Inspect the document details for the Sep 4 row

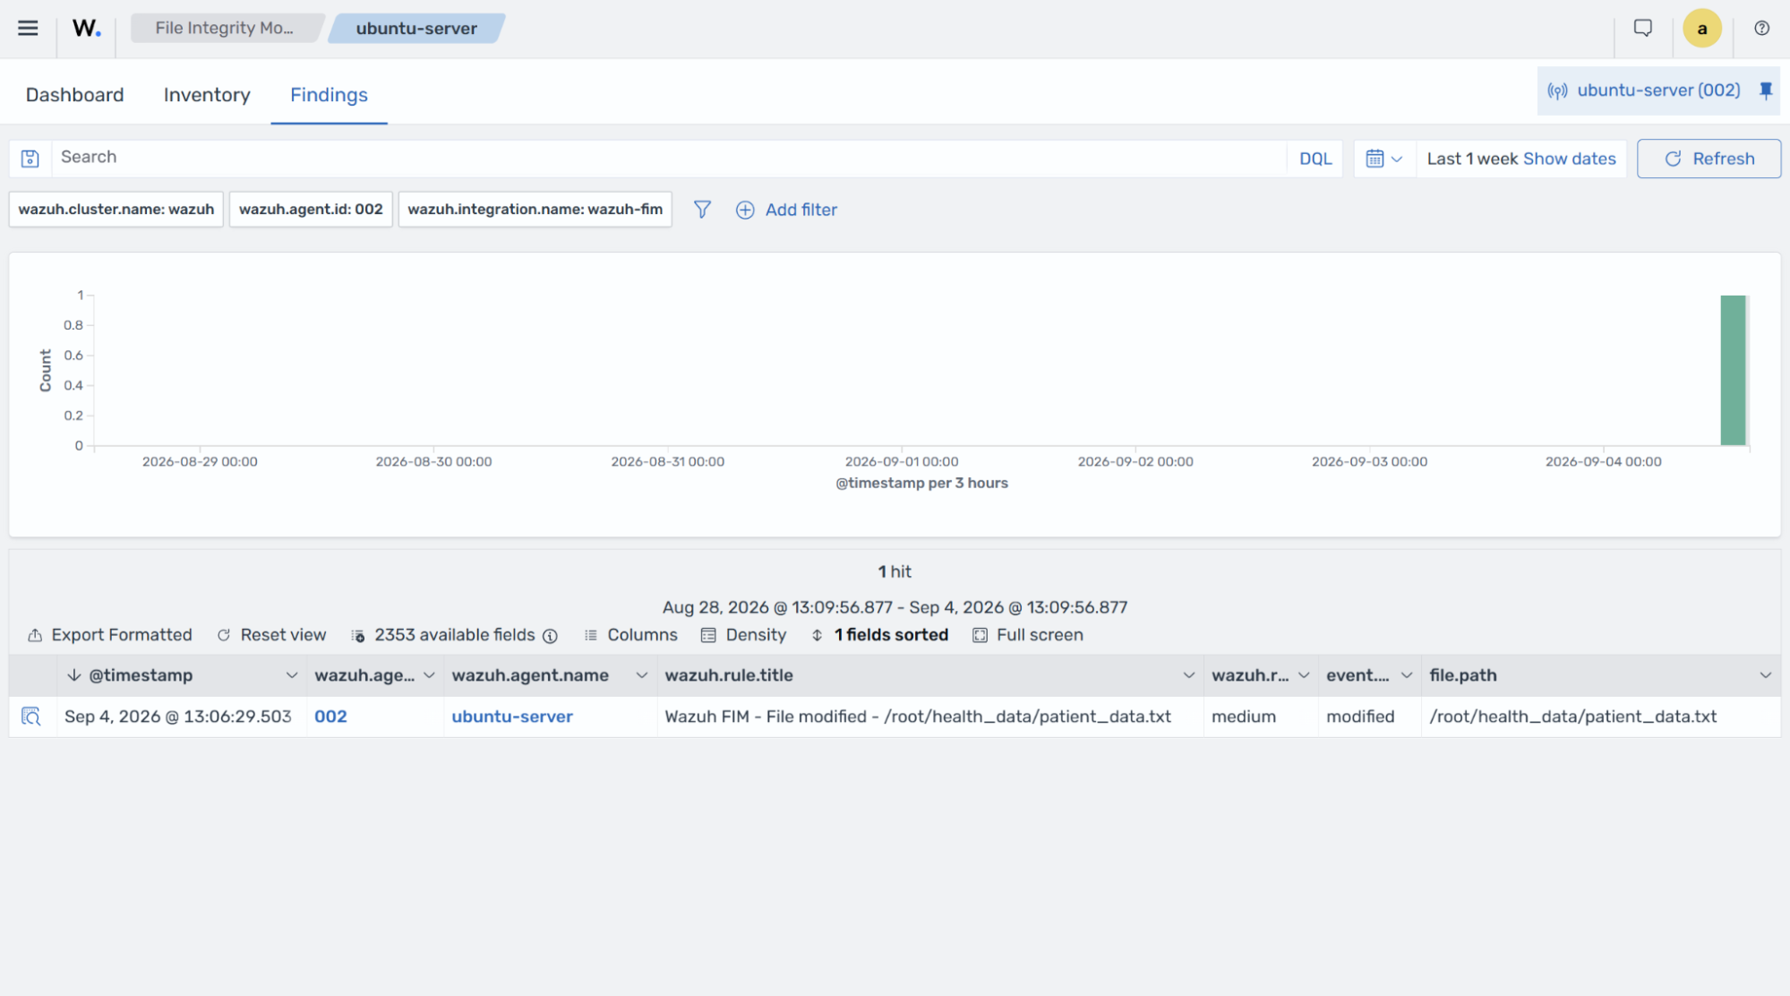coord(31,717)
